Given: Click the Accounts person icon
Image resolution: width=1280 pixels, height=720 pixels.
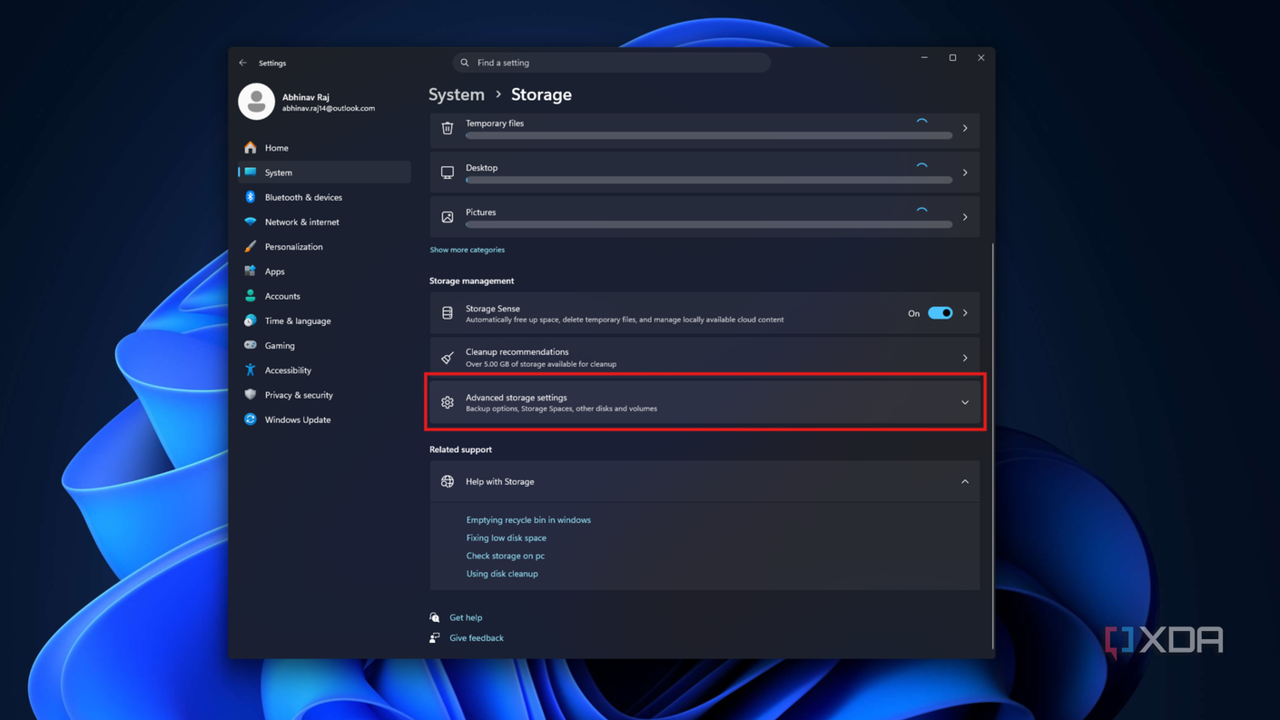Looking at the screenshot, I should 251,296.
